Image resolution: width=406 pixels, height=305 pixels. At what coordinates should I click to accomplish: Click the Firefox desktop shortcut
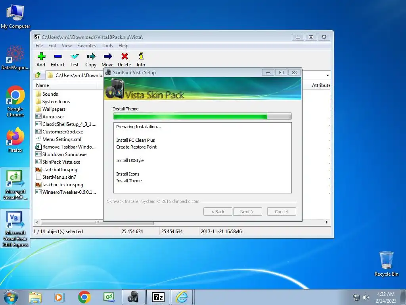(15, 140)
